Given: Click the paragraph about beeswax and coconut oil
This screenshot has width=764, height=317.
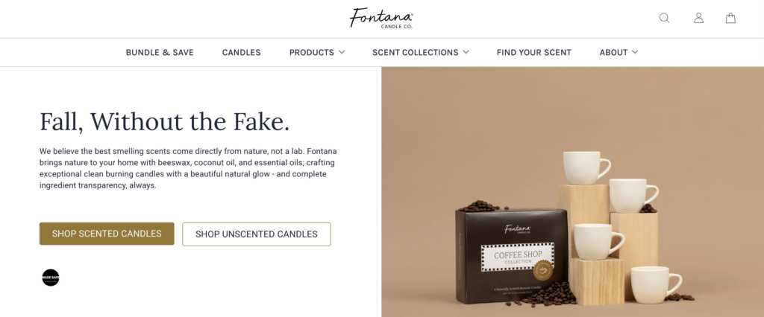Looking at the screenshot, I should tap(188, 168).
